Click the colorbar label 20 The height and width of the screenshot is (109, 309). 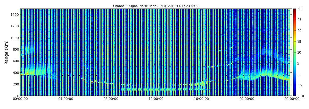coord(300,31)
